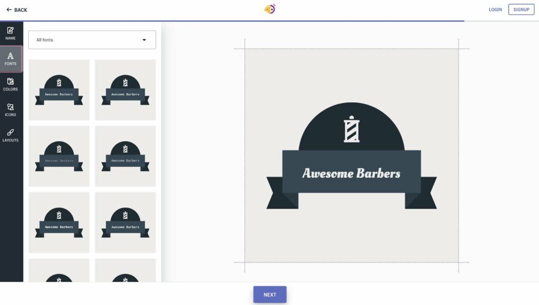The width and height of the screenshot is (539, 305).
Task: Open the Fonts section in the sidebar
Action: (11, 59)
